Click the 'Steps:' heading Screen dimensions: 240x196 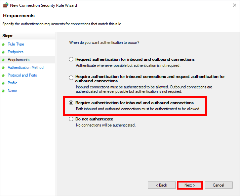click(x=8, y=36)
